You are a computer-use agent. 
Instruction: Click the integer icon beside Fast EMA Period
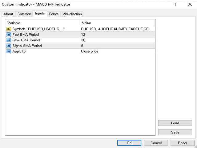point(8,35)
